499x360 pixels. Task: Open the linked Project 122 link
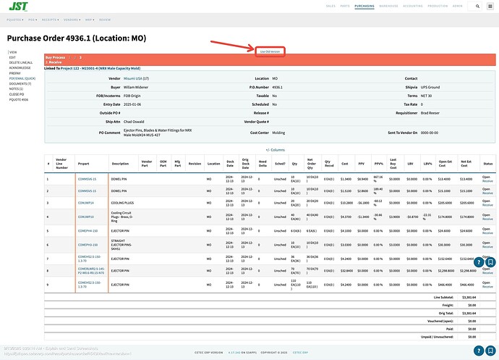101,68
